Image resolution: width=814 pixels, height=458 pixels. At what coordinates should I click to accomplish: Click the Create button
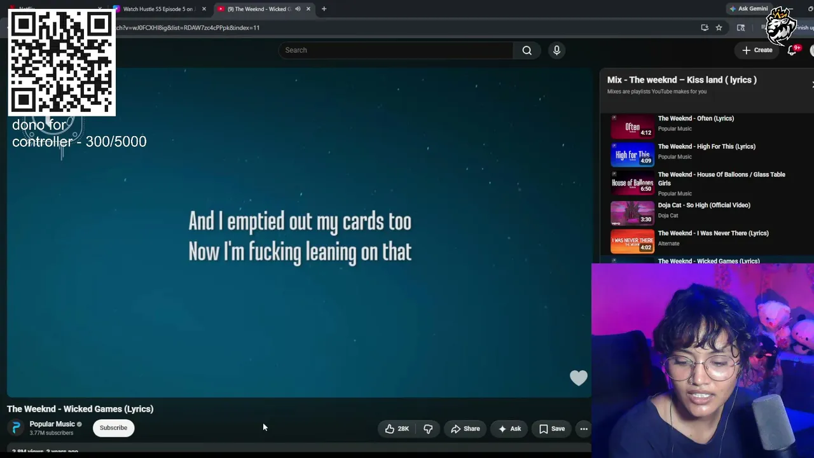[757, 50]
